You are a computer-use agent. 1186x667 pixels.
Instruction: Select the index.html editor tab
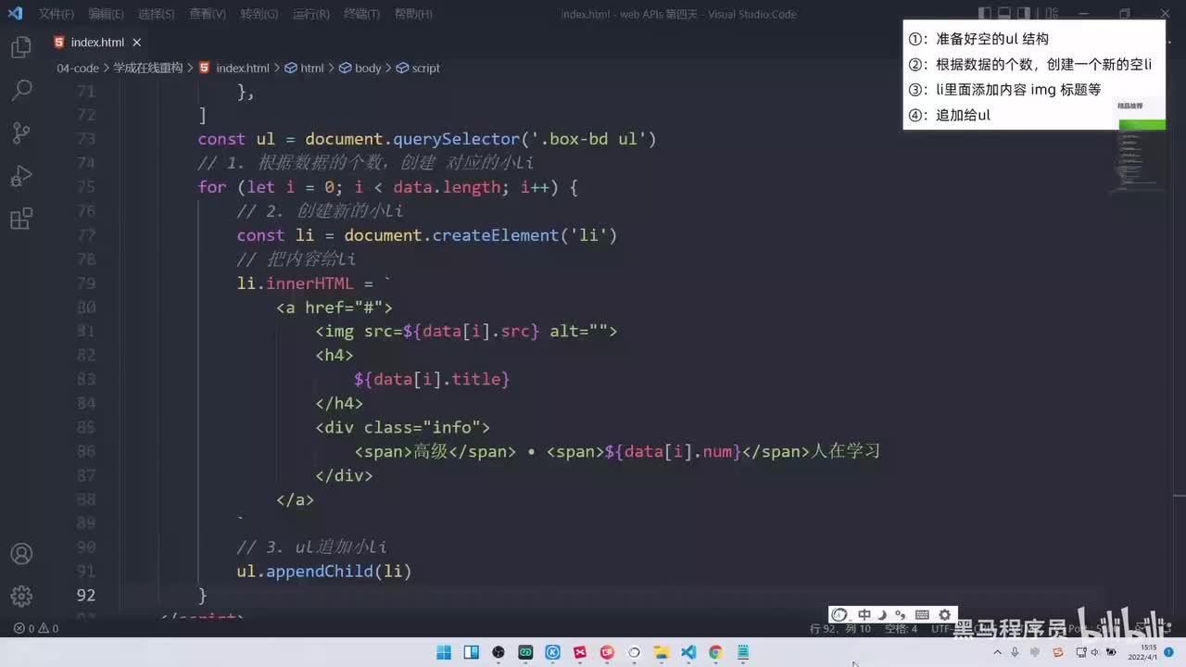[96, 43]
